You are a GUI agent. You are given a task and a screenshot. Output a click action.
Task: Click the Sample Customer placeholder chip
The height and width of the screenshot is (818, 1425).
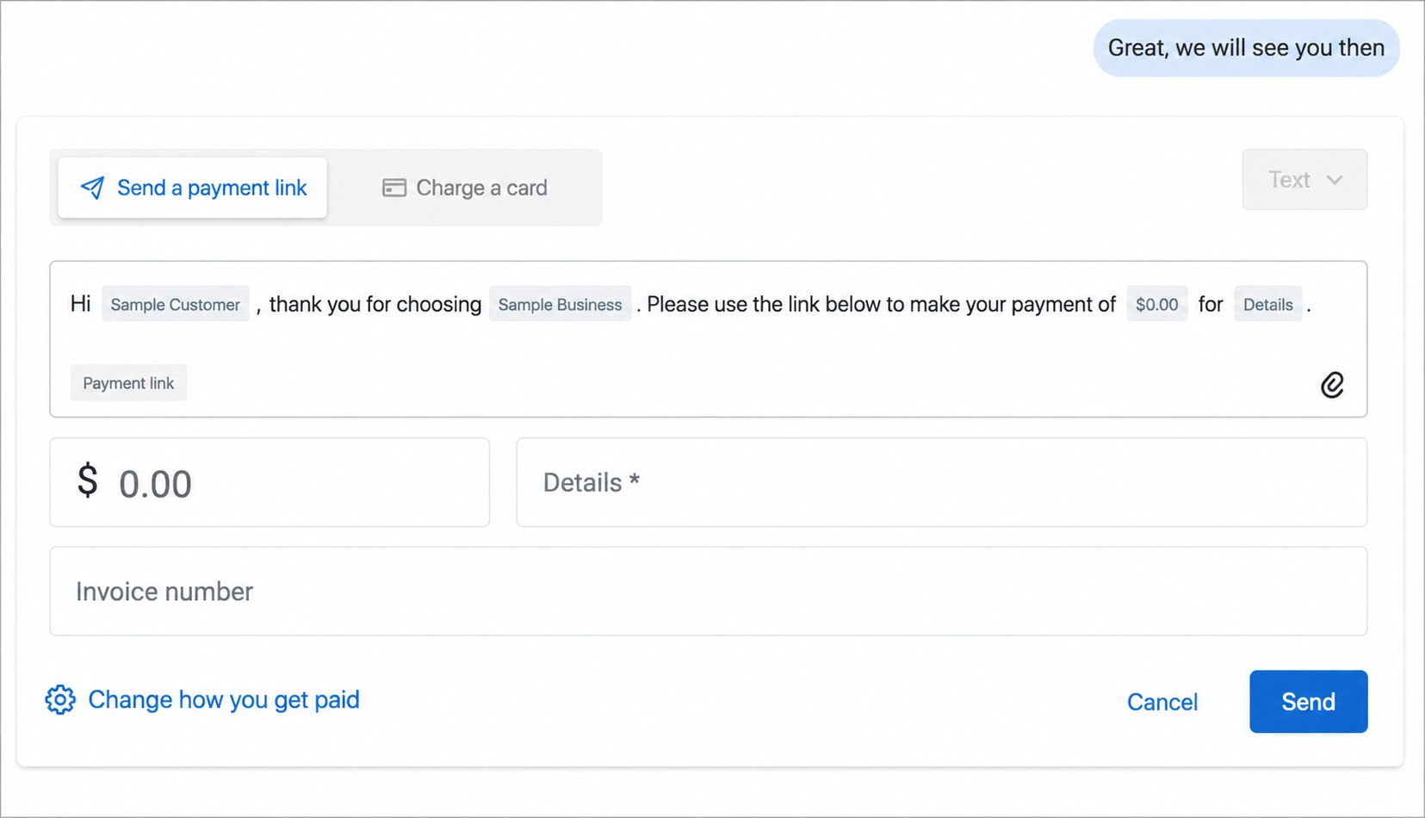click(x=176, y=304)
